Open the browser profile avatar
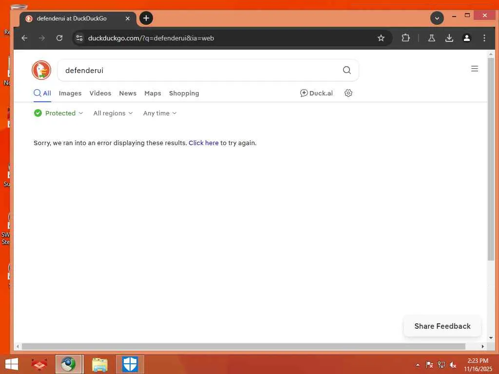The image size is (499, 374). [466, 38]
